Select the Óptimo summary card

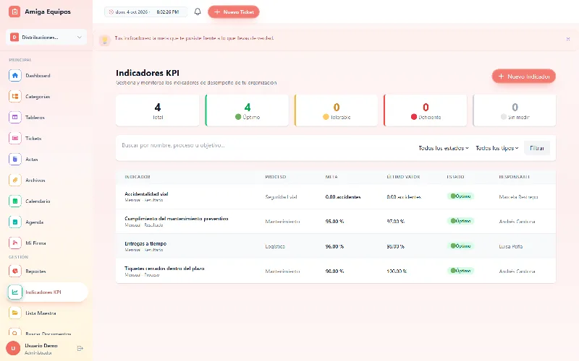coord(247,110)
